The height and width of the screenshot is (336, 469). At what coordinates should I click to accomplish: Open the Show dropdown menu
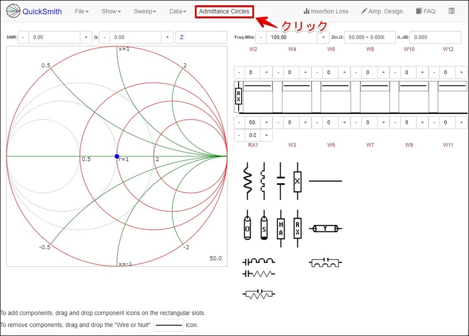point(111,11)
